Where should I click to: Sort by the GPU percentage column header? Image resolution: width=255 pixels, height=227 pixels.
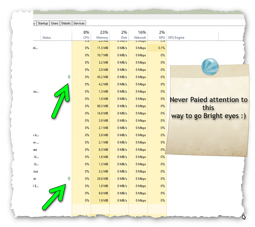pos(157,35)
